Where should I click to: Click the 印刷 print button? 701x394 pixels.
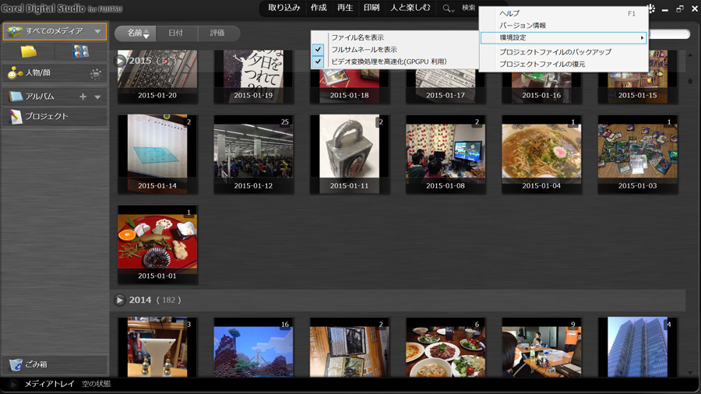(372, 8)
